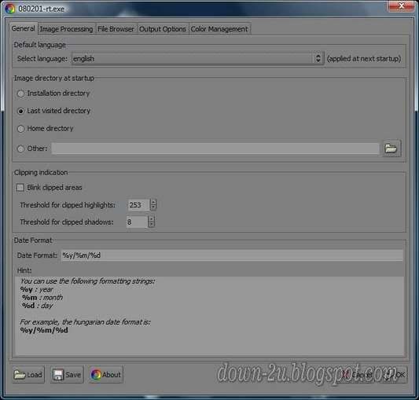The height and width of the screenshot is (400, 419).
Task: Confirm preferences with the OK button
Action: pos(395,375)
